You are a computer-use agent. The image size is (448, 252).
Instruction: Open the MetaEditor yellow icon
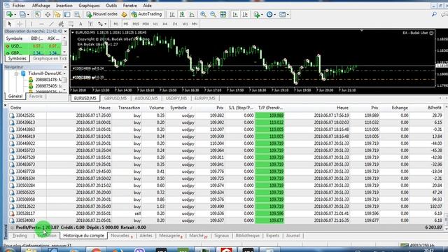click(x=124, y=14)
